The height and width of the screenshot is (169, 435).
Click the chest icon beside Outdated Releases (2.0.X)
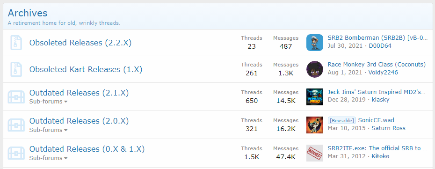[16, 125]
